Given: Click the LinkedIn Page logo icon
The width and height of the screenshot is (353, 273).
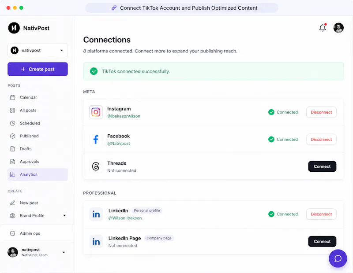Looking at the screenshot, I should coord(96,242).
